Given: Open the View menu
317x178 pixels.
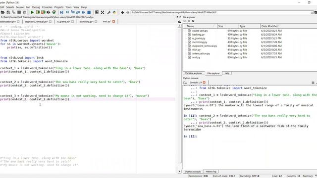Looking at the screenshot, I should pyautogui.click(x=76, y=7).
